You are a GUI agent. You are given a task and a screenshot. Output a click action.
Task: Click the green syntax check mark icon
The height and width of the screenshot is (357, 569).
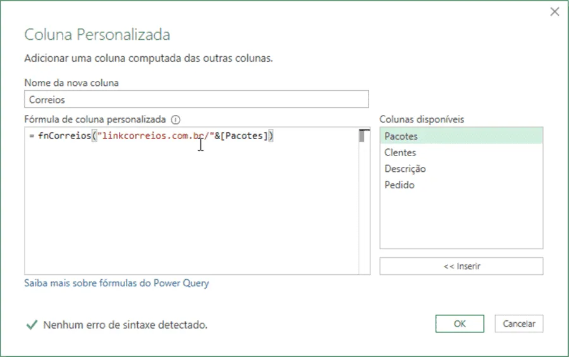[x=32, y=324]
